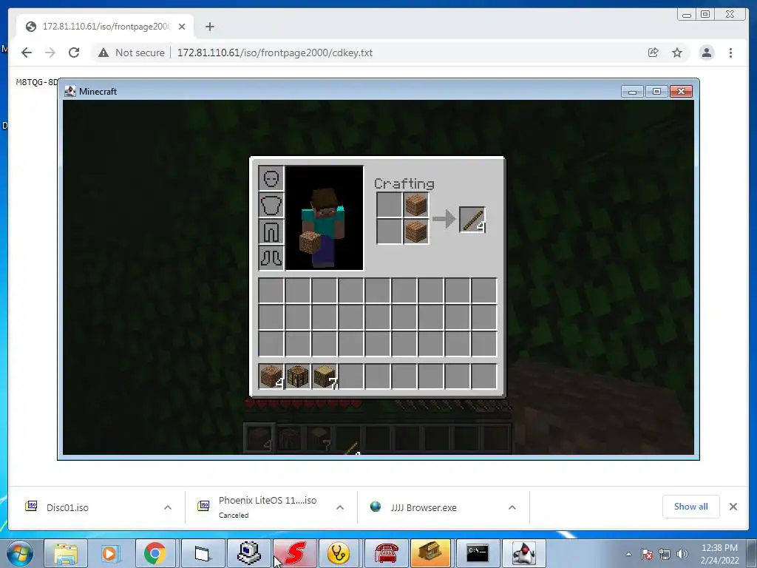
Task: Open the stethoscope application in taskbar
Action: pos(339,553)
